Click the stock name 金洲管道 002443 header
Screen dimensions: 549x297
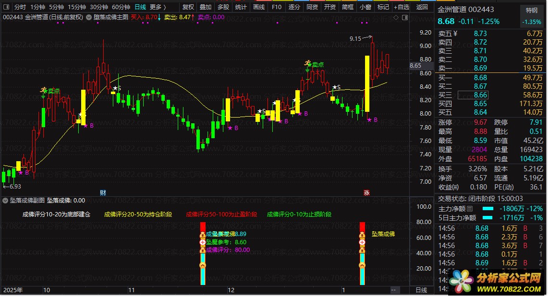466,10
